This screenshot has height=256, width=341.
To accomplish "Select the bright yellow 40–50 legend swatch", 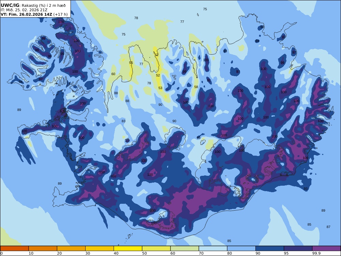I will point(128,248).
